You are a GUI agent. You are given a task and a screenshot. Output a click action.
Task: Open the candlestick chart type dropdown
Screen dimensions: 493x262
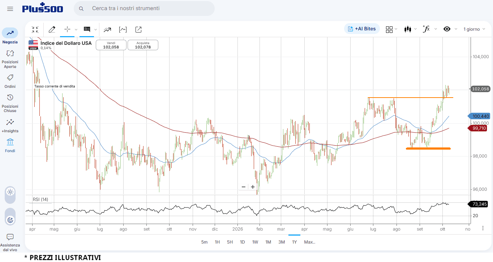pyautogui.click(x=411, y=29)
